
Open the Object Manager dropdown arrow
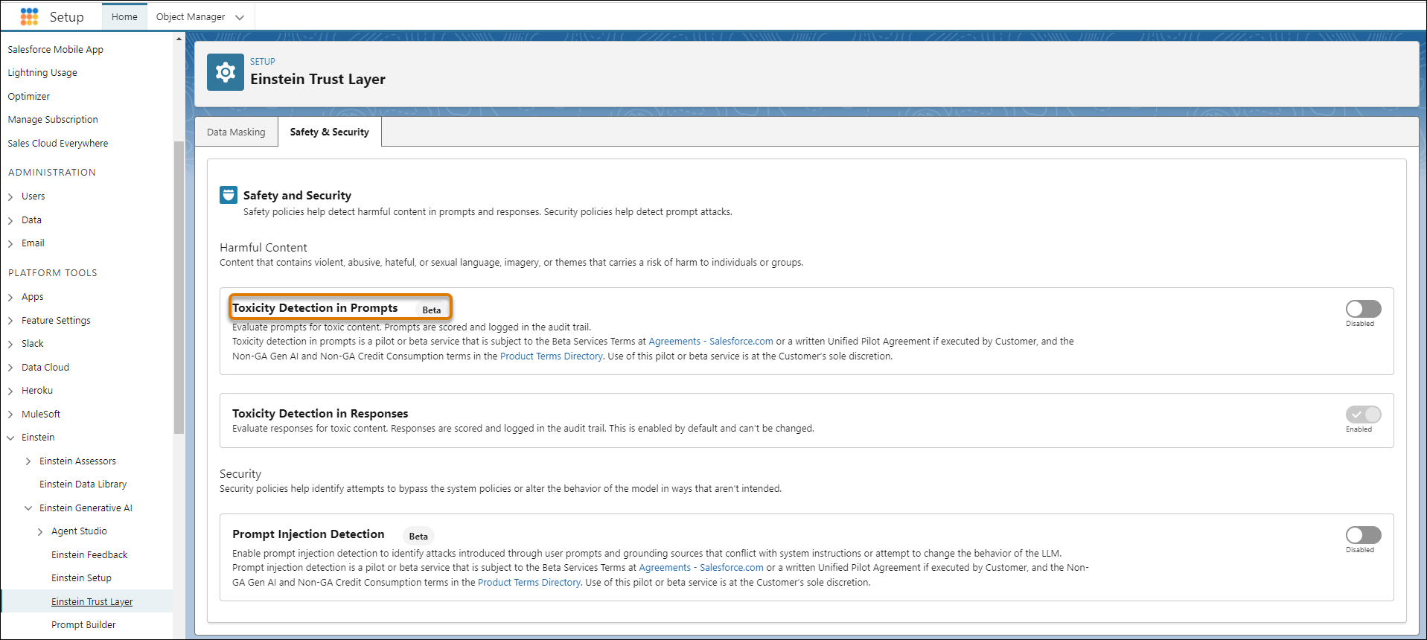pyautogui.click(x=240, y=17)
